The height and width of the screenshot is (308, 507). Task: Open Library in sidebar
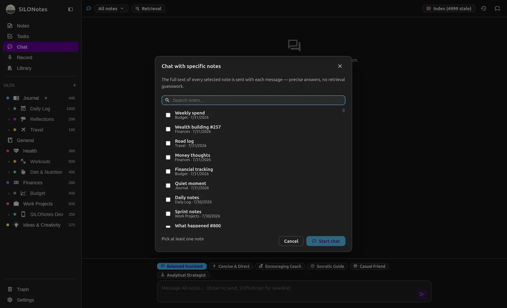(41, 68)
